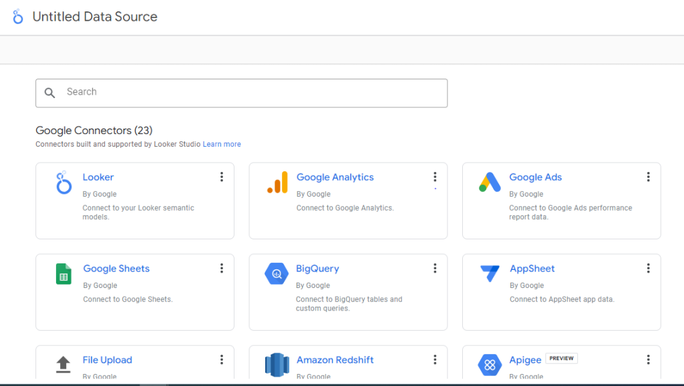Screen dimensions: 684x386
Task: Open the AppSheet card three-dot menu
Action: pos(648,268)
